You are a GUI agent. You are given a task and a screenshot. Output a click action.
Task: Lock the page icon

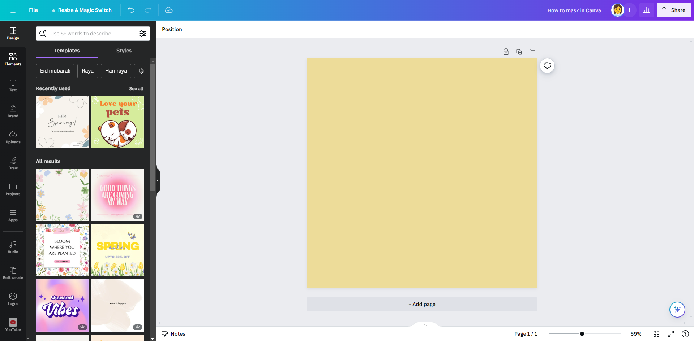point(506,52)
